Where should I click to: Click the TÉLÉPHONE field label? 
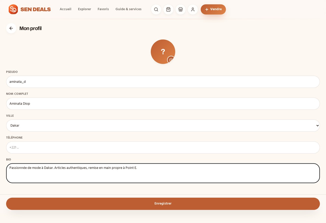pyautogui.click(x=14, y=138)
